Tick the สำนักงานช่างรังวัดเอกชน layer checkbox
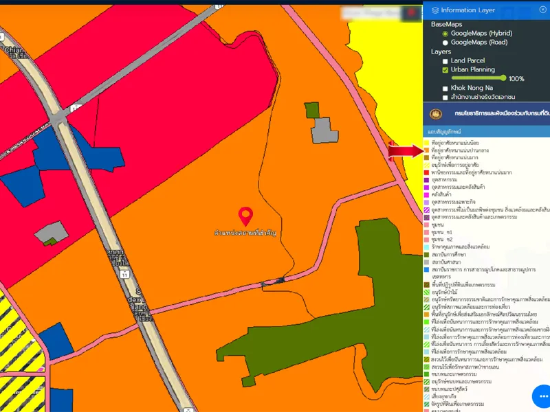Screen dimensions: 550x412 tap(445, 98)
